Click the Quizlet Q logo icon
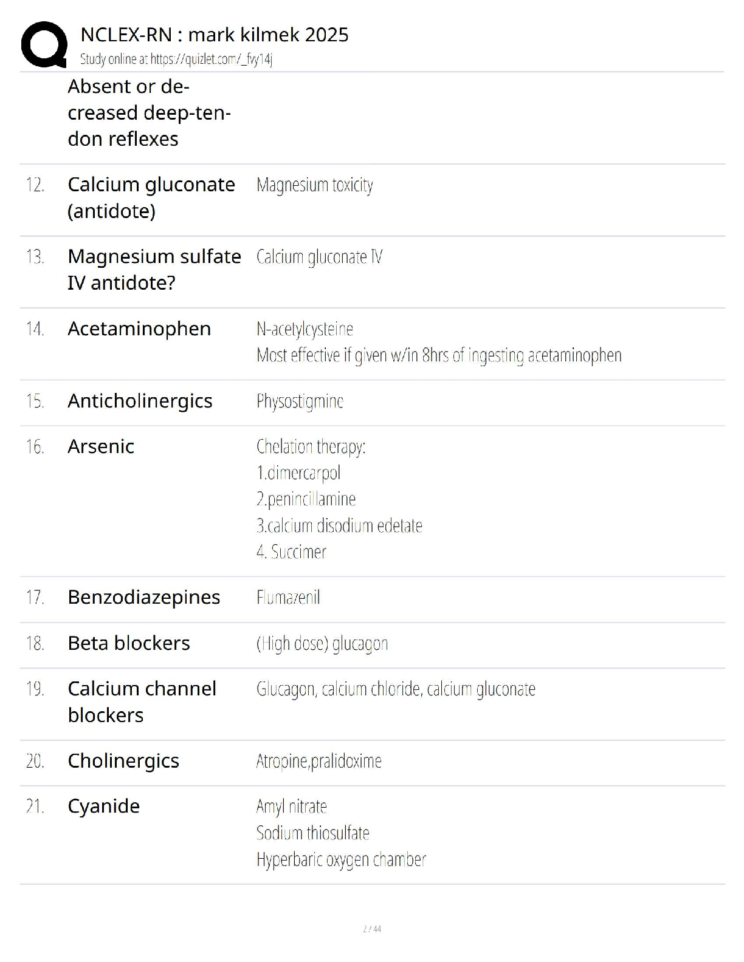Screen dimensions: 744x962 pos(44,44)
